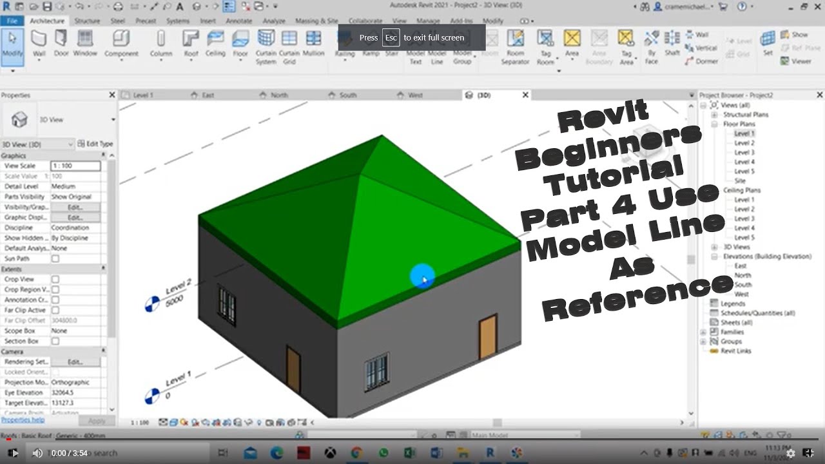825x464 pixels.
Task: Click Edit for Visibility/Graphics Overrides
Action: tap(75, 207)
